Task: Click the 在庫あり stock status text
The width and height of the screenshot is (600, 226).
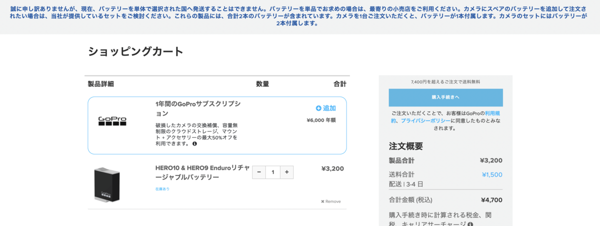Action: tap(162, 189)
